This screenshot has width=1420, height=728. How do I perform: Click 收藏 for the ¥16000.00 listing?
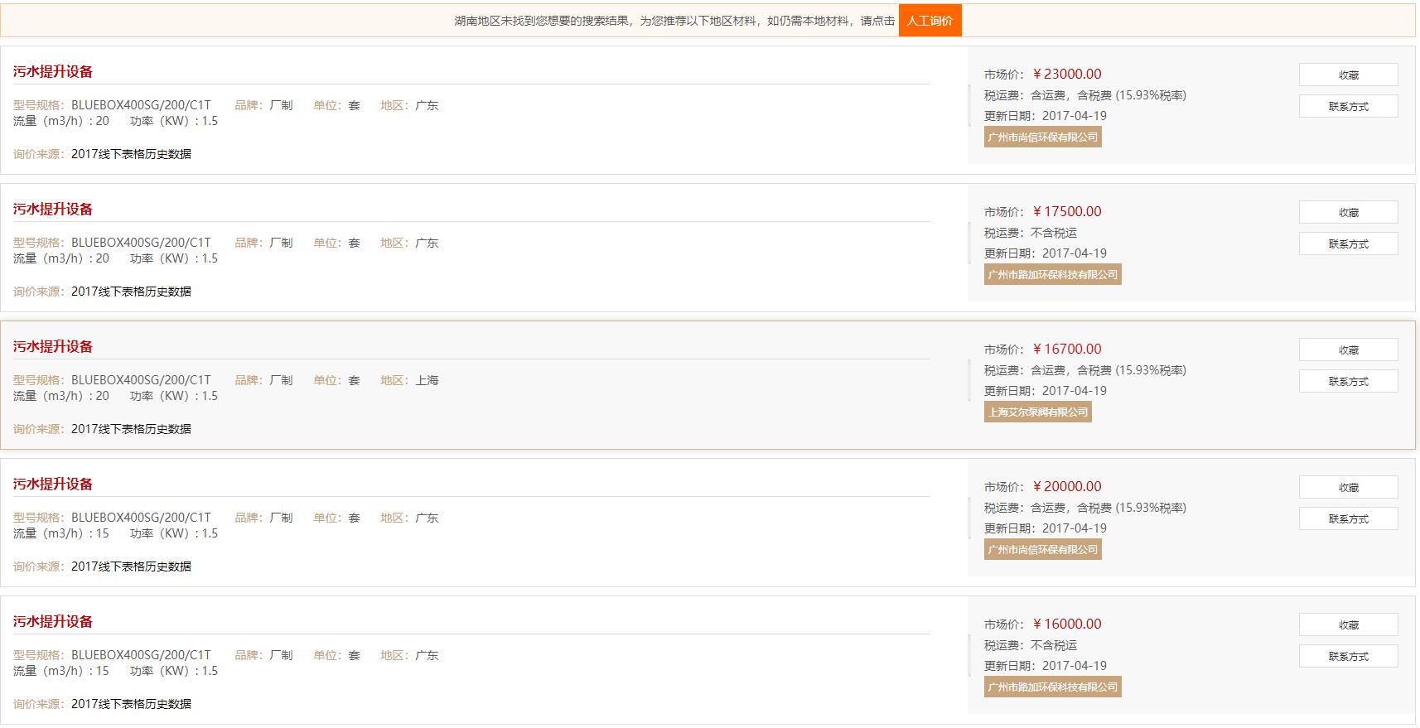click(x=1348, y=624)
